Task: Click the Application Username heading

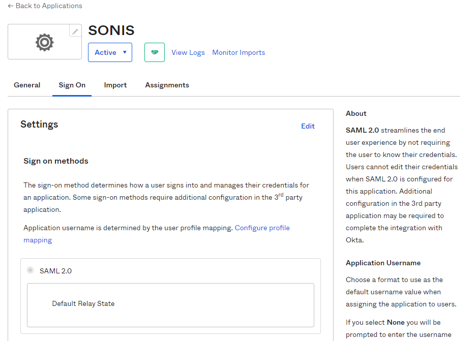Action: (x=383, y=263)
